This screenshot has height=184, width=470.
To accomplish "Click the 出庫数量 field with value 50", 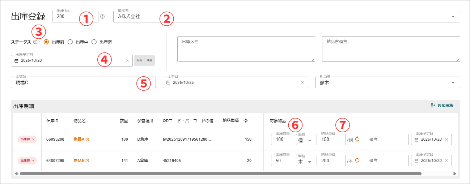I will coord(284,161).
